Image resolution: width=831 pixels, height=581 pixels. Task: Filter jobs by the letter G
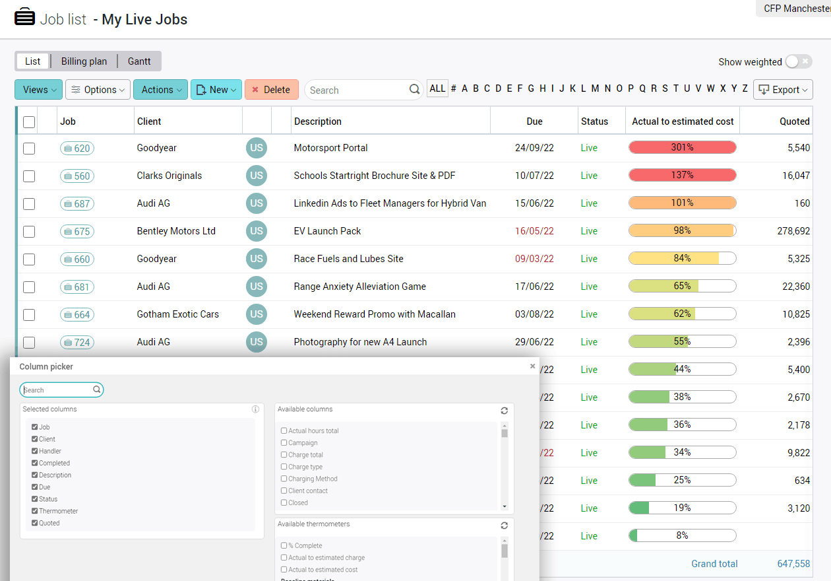point(531,88)
